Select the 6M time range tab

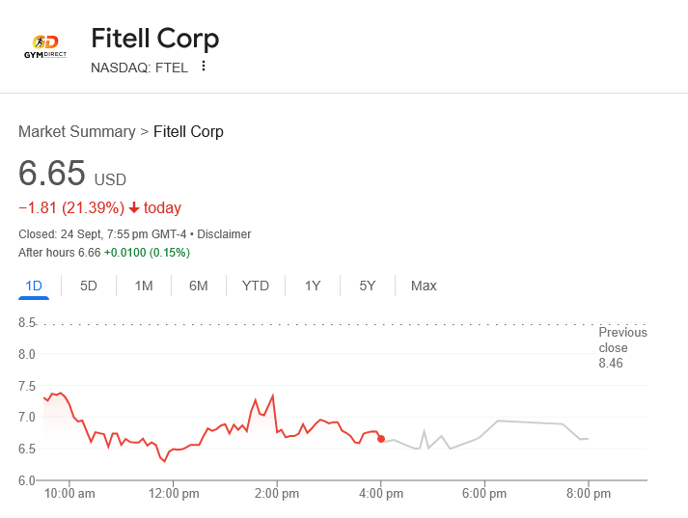pos(199,286)
